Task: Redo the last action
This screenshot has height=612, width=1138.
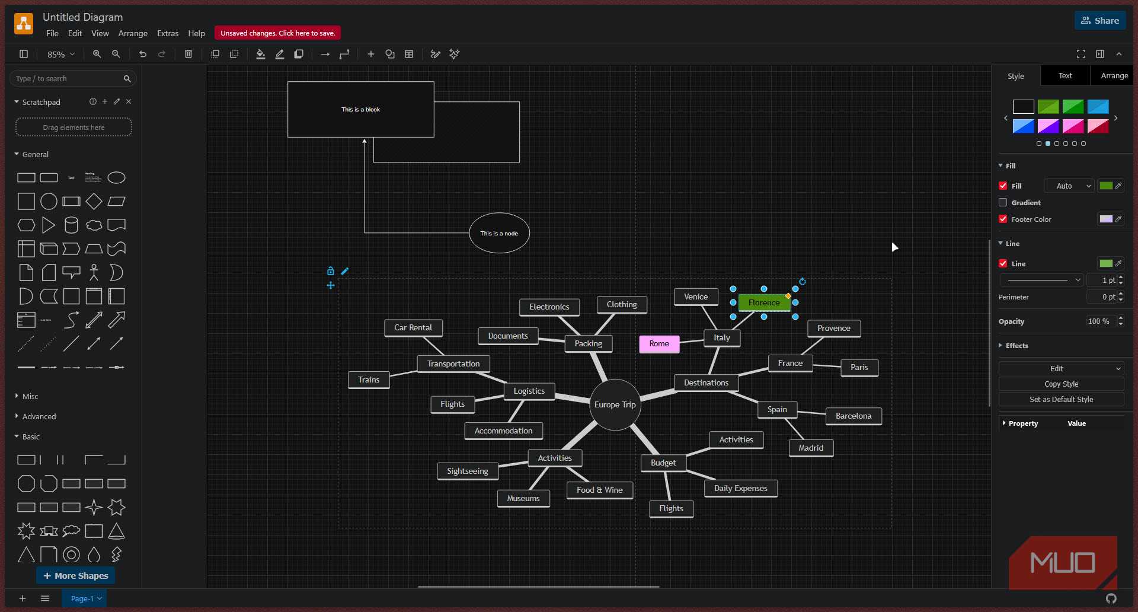Action: pyautogui.click(x=162, y=54)
